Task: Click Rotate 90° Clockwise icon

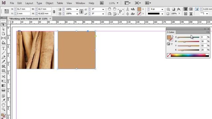Action: click(x=109, y=9)
